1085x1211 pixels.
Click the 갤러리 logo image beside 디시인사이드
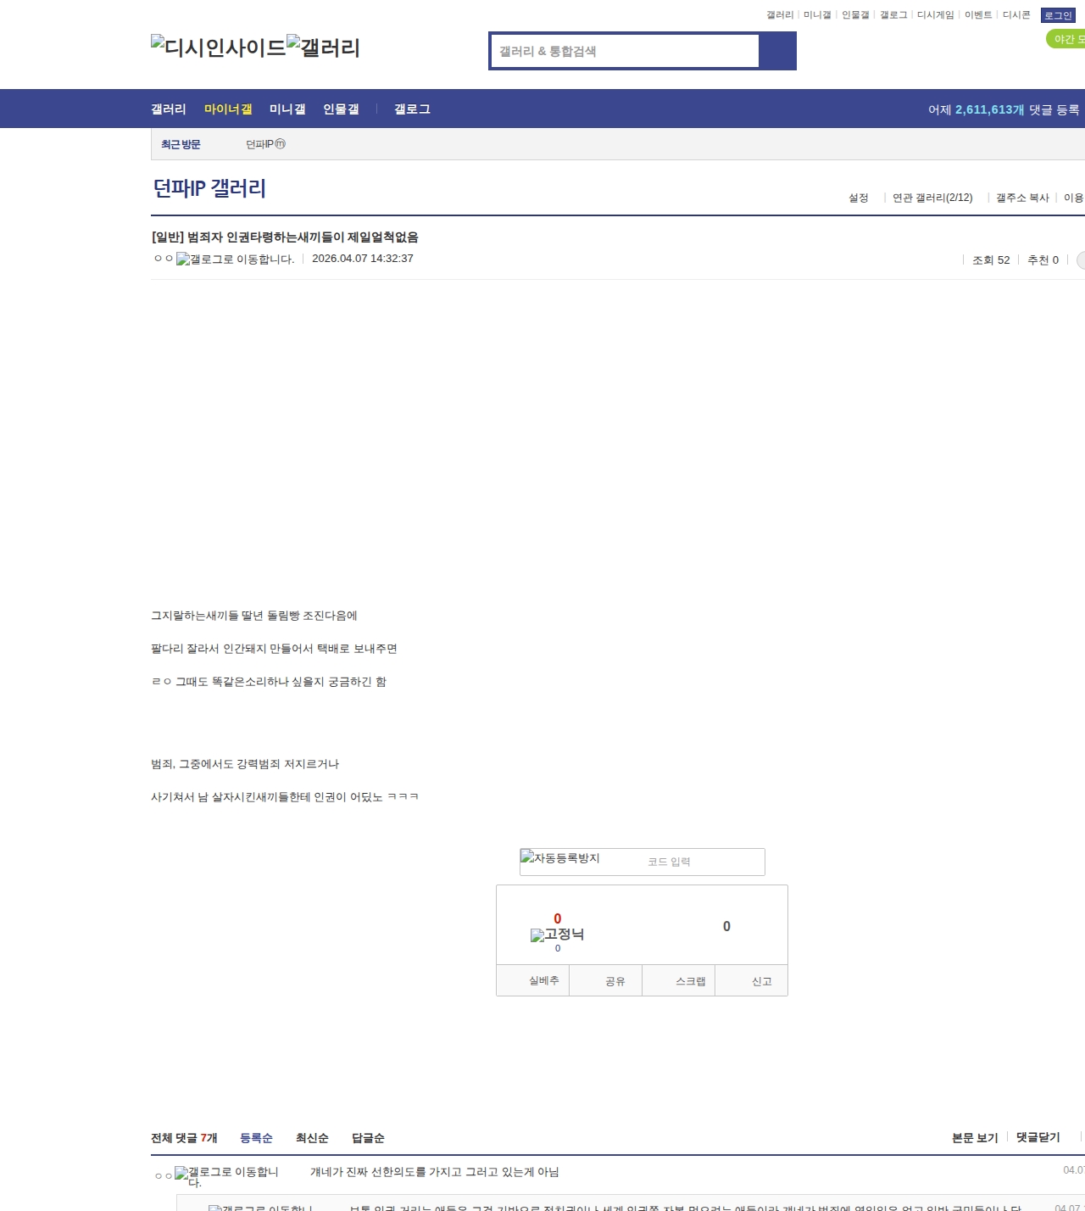pos(324,47)
